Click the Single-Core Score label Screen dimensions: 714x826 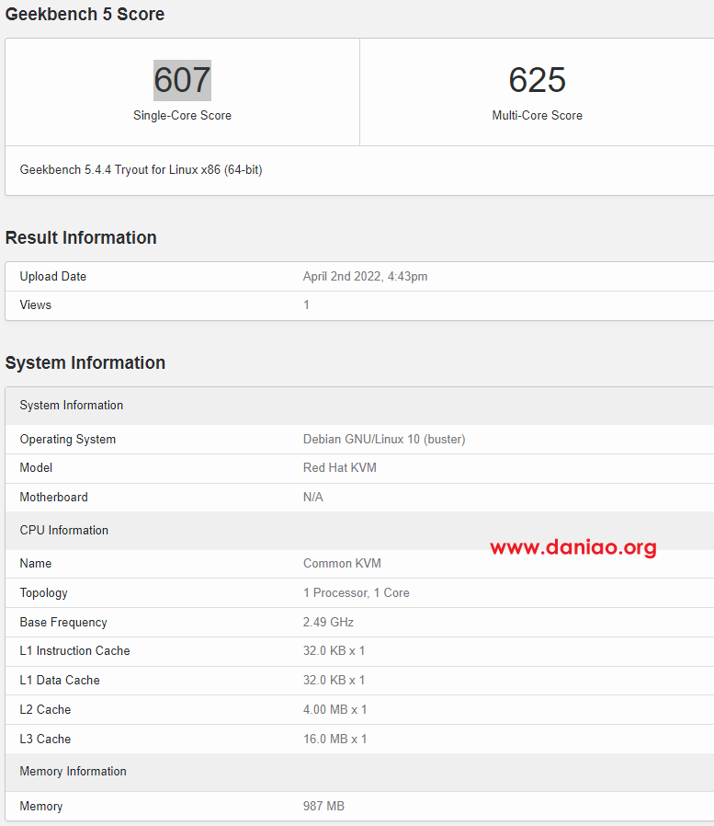pyautogui.click(x=182, y=115)
